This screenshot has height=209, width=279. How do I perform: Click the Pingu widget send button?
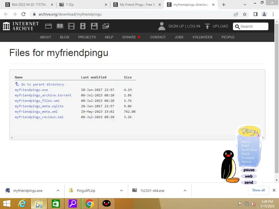pos(249,183)
